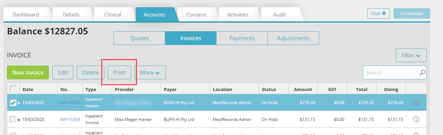Print the selected invoice

point(119,72)
